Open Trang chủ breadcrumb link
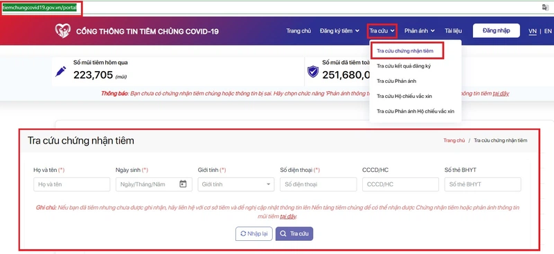The image size is (554, 254). pyautogui.click(x=454, y=140)
